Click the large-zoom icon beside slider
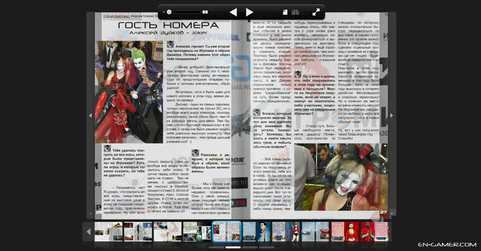 (205, 12)
